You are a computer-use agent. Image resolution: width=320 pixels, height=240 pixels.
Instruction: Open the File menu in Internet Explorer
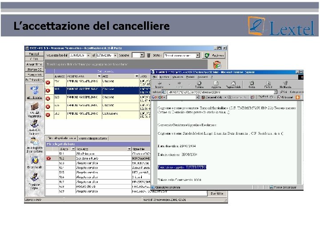[x=155, y=77]
